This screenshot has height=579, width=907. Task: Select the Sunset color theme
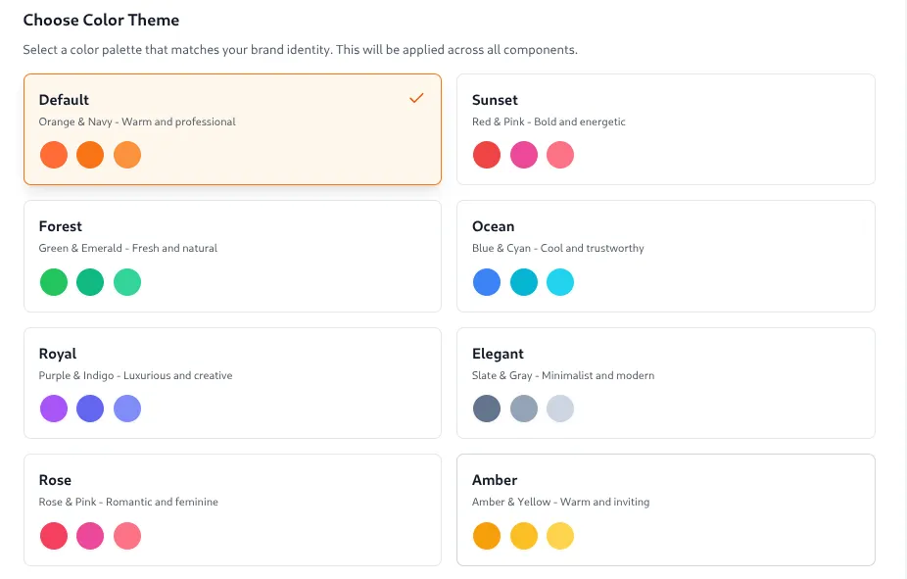[x=665, y=128]
